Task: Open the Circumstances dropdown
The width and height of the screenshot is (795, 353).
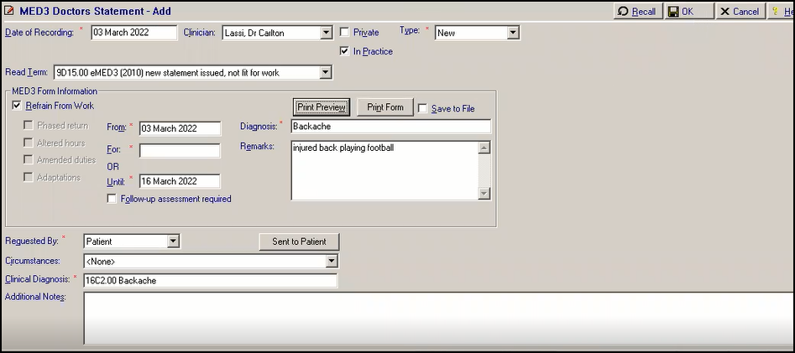Action: [x=331, y=262]
